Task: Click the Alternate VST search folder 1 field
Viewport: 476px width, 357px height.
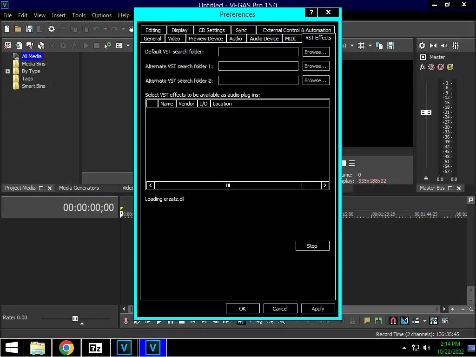Action: [258, 66]
